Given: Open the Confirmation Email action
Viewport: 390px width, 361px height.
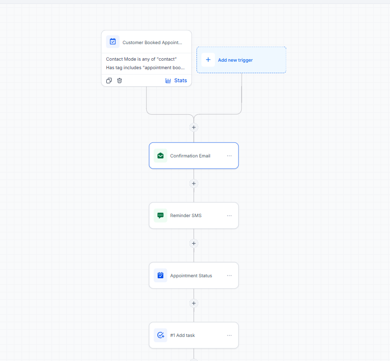Looking at the screenshot, I should point(194,156).
